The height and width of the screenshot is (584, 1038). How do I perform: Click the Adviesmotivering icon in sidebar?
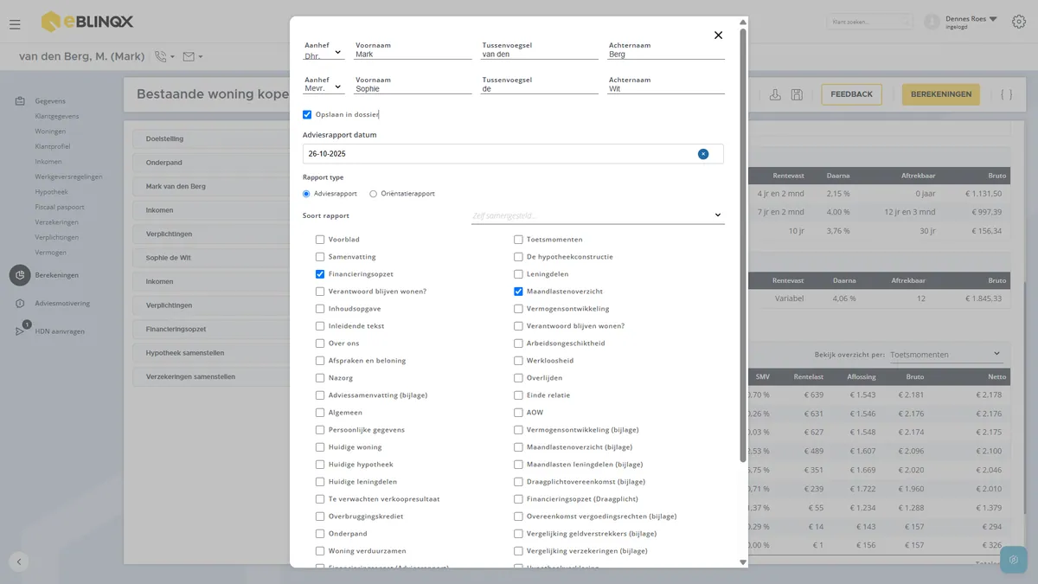coord(19,304)
